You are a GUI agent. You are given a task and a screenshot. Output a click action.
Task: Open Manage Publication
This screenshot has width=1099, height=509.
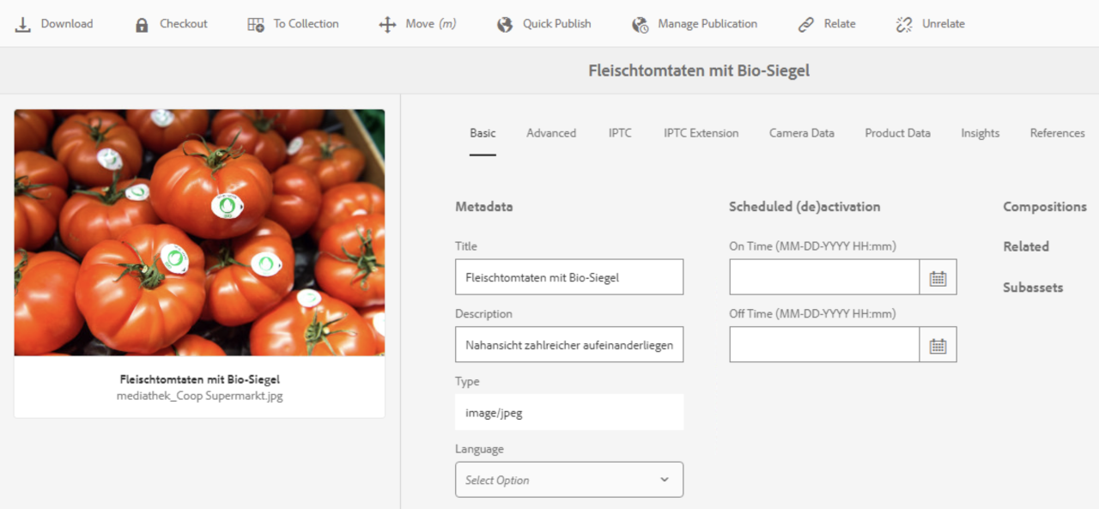point(639,23)
